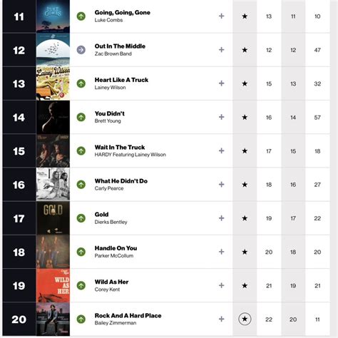Open HARDY Featuring Lainey Wilson artist link
Viewport: 338px width, 338px height.
(130, 155)
